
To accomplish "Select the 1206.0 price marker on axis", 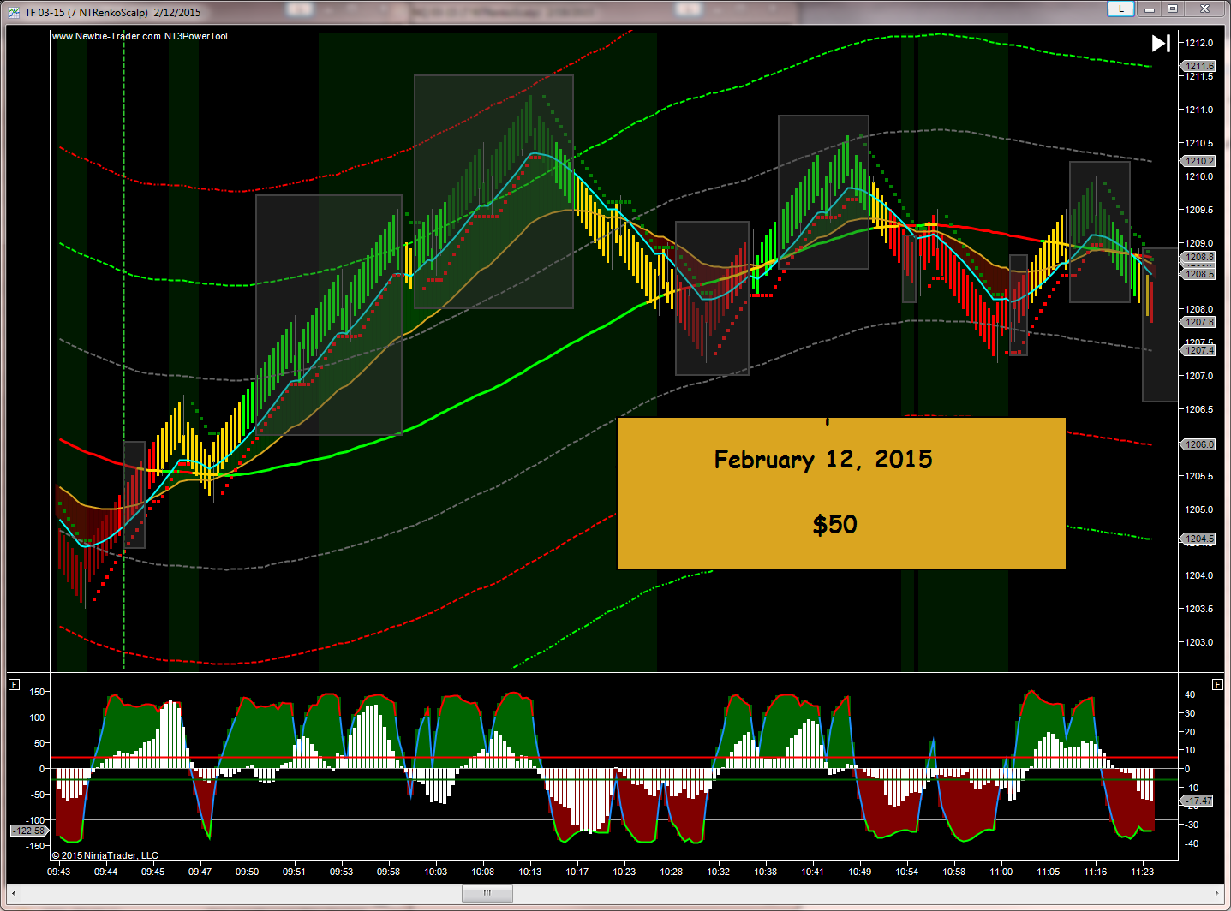I will pos(1199,444).
